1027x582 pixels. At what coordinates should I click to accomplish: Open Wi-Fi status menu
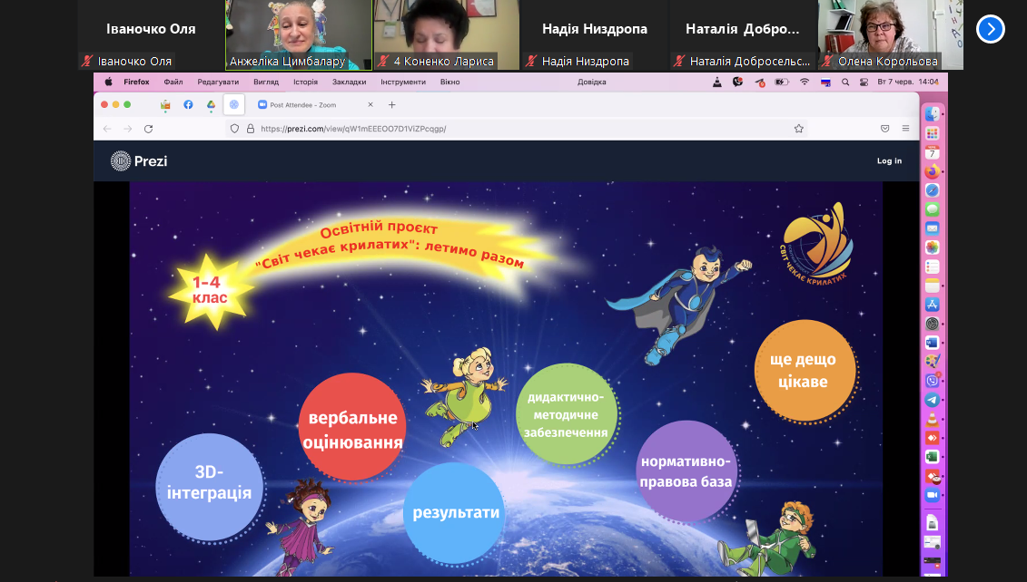click(805, 82)
